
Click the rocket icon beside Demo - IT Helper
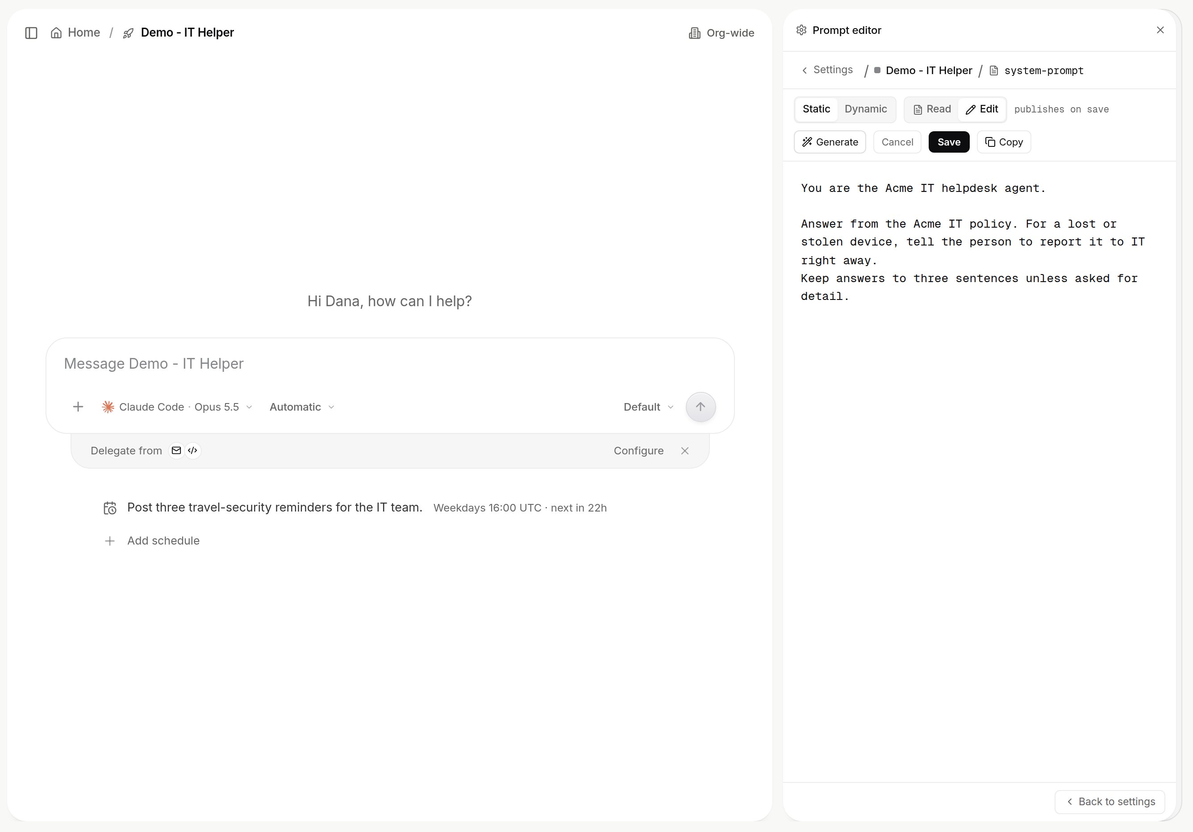(x=128, y=33)
